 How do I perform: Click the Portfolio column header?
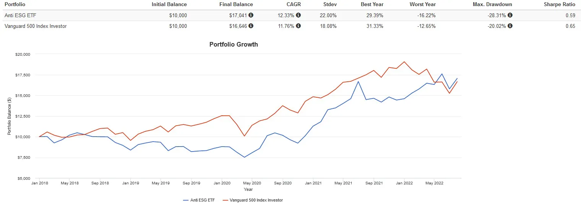coord(15,5)
